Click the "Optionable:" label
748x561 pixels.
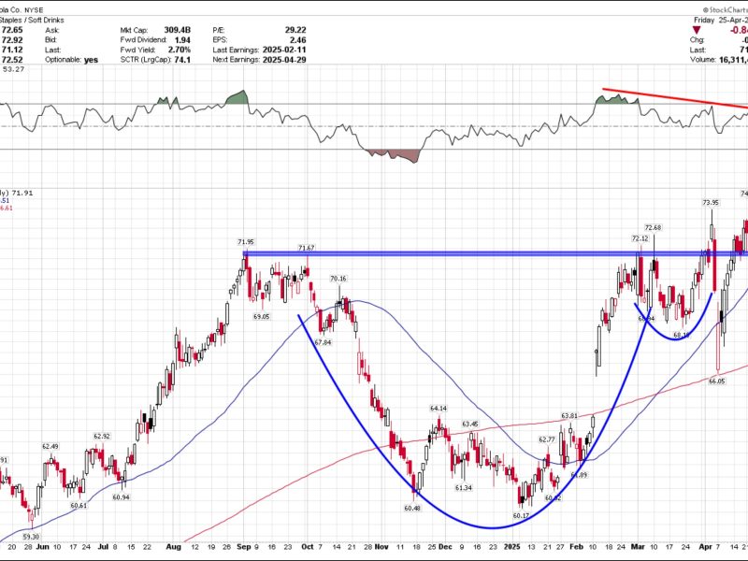click(x=64, y=60)
